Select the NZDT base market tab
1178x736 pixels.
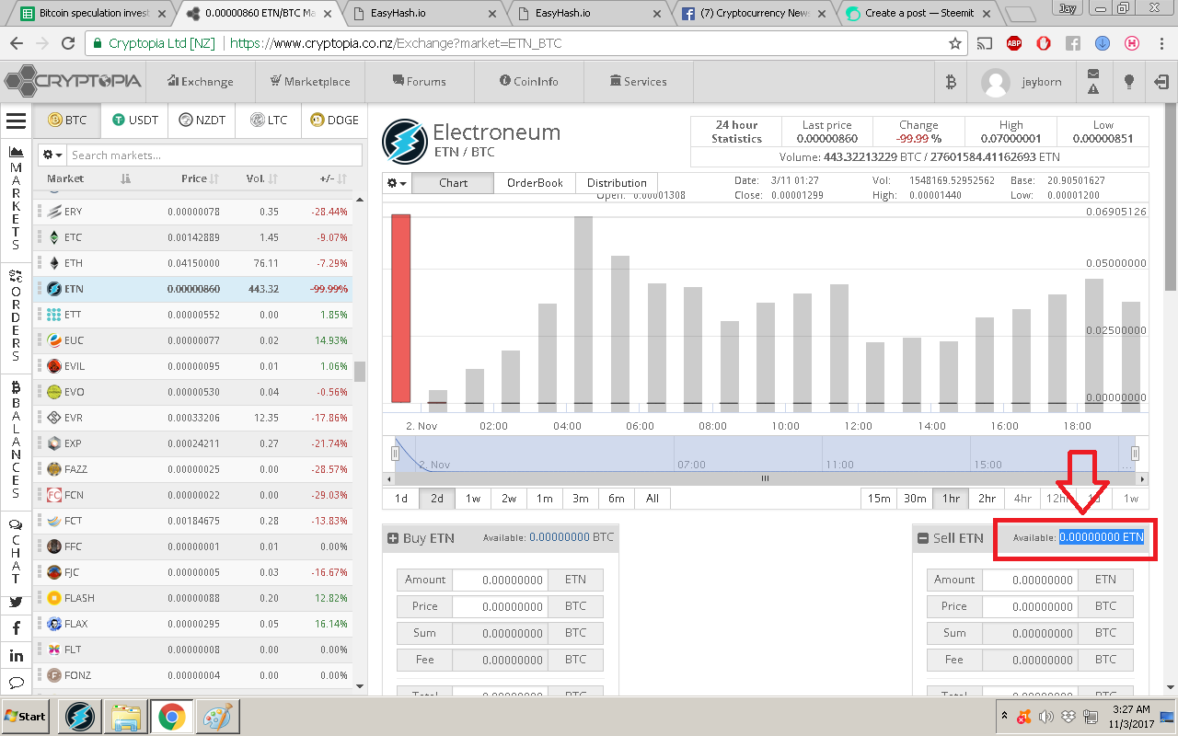tap(202, 120)
